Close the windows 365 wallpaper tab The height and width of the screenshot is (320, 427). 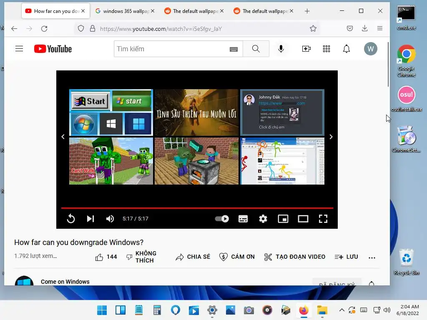(153, 11)
